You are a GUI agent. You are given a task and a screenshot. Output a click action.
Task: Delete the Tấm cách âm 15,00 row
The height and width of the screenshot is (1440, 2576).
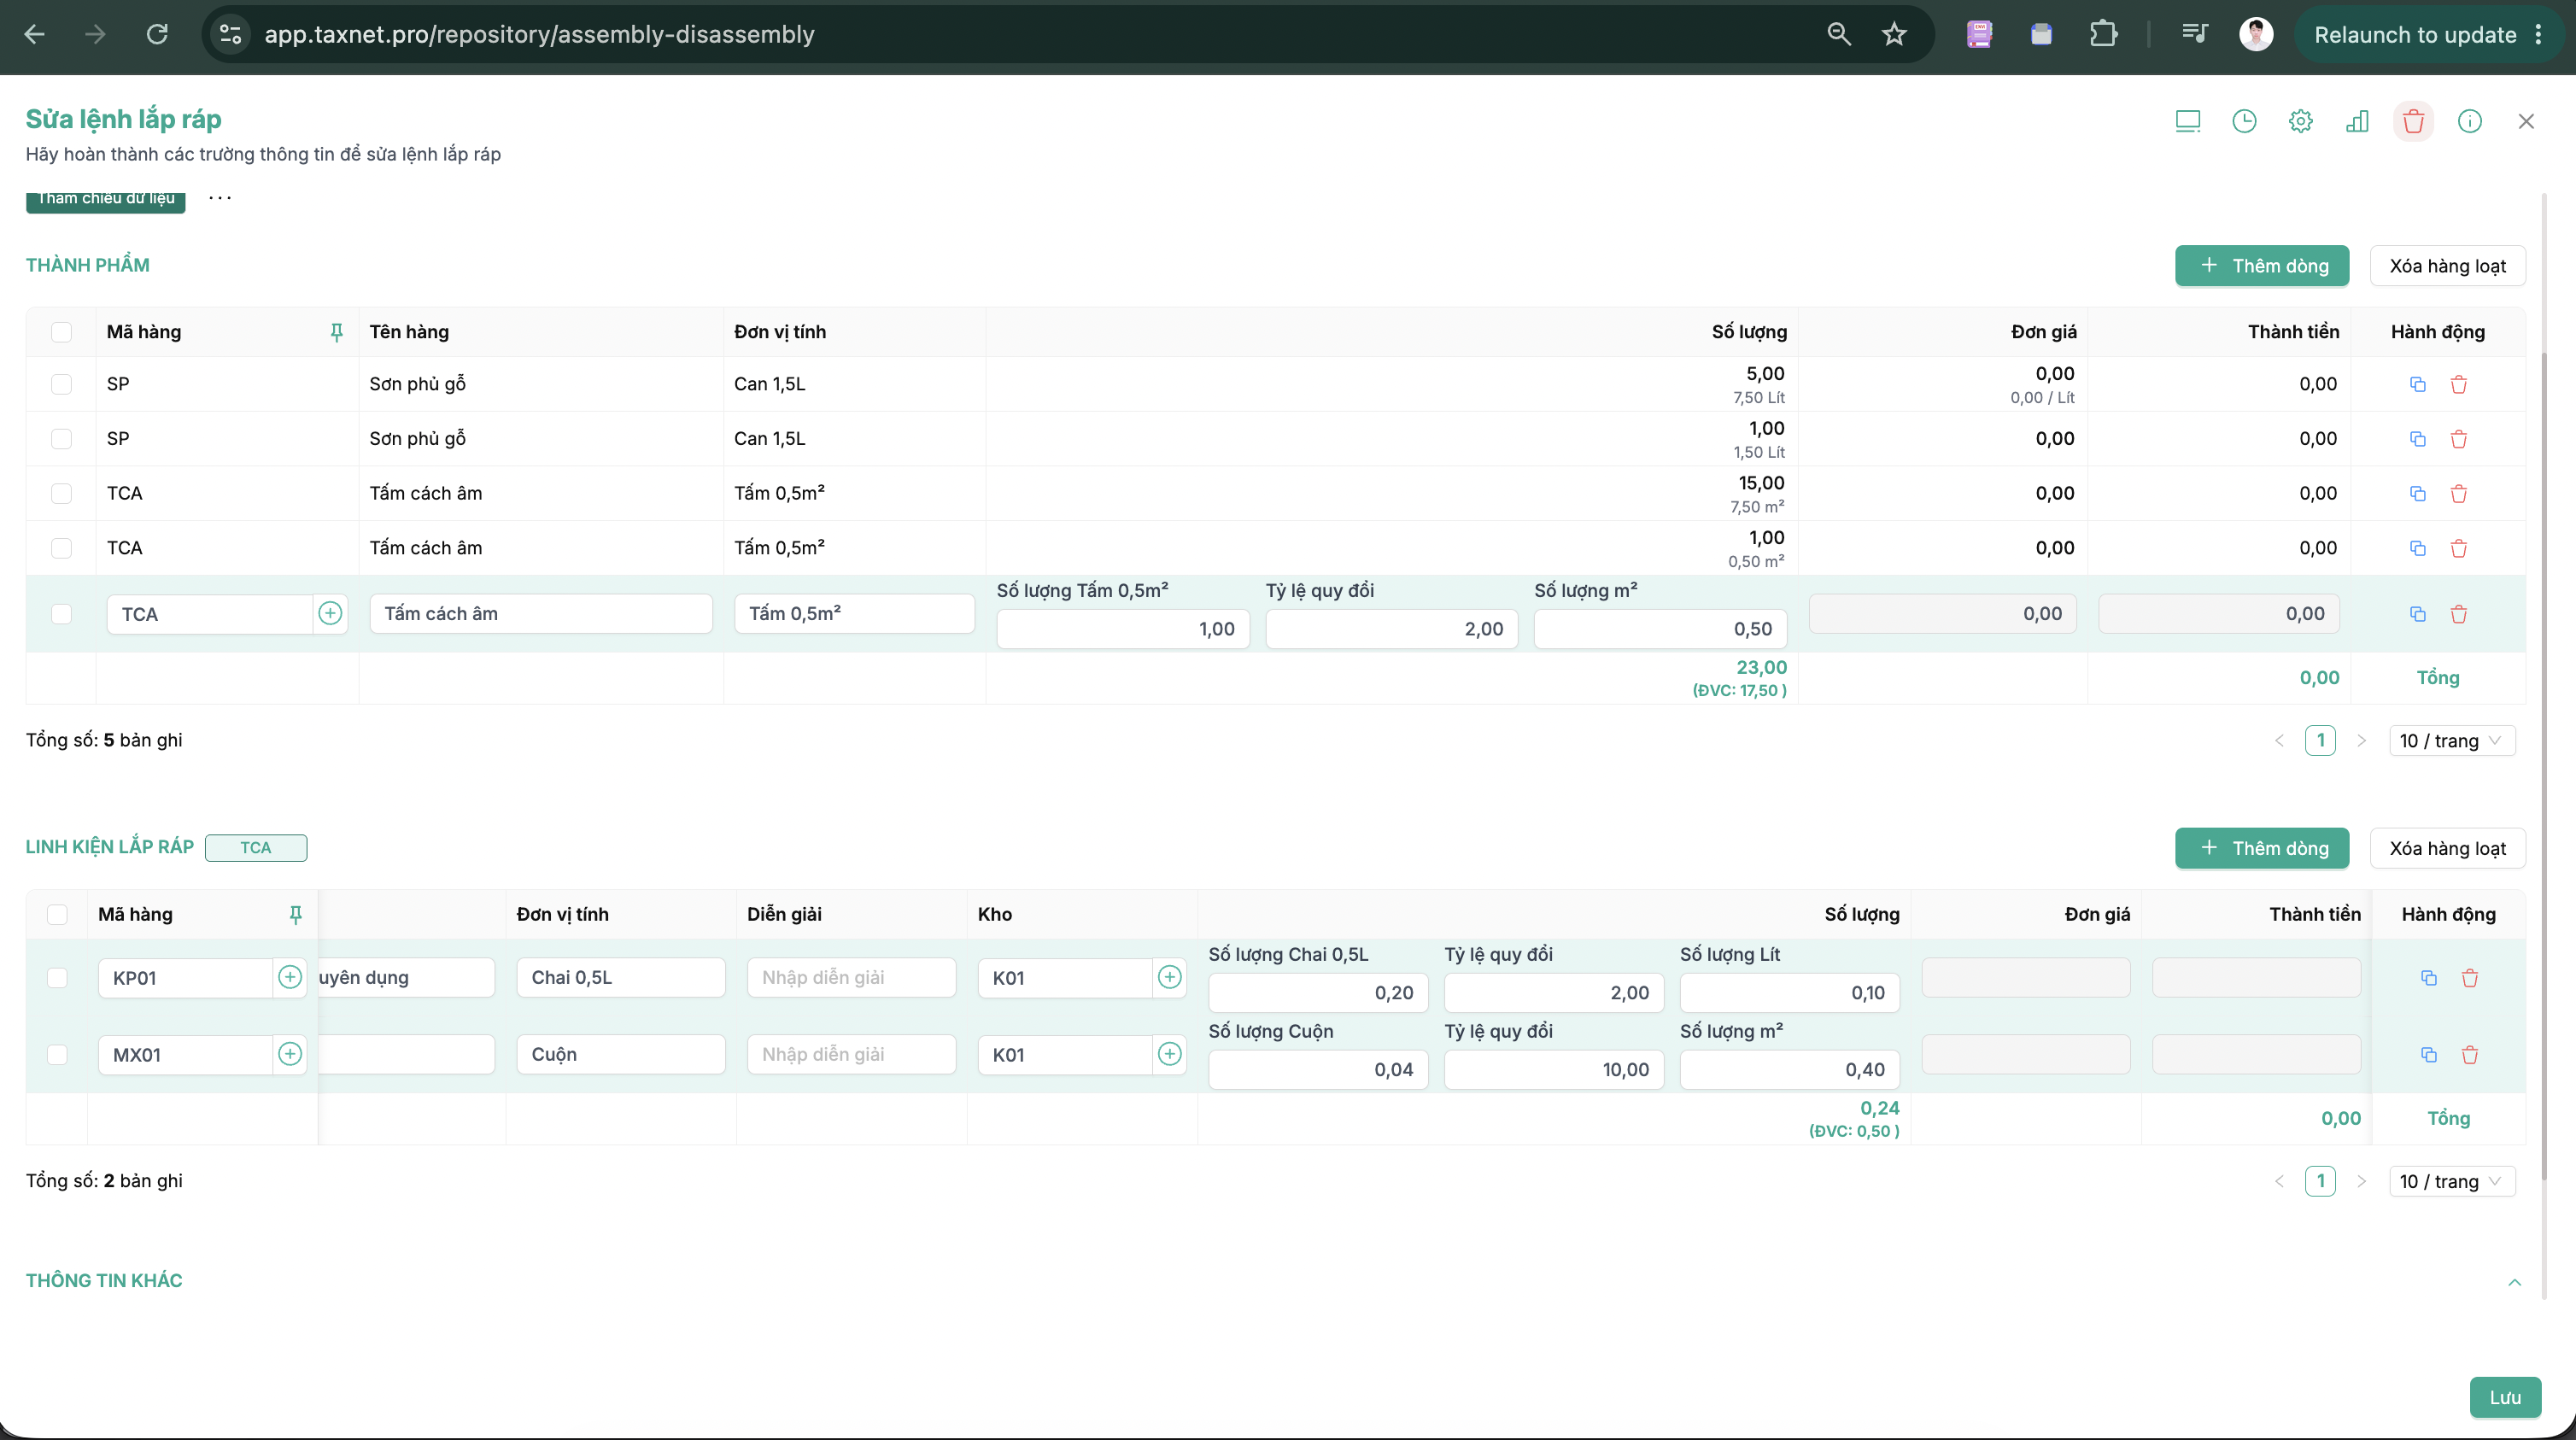click(2459, 493)
